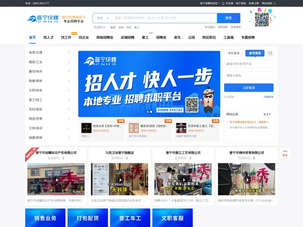Screen dimensions: 303x227
Task: Click the 荣兴美食 company logo thumbnail
Action: (134, 128)
